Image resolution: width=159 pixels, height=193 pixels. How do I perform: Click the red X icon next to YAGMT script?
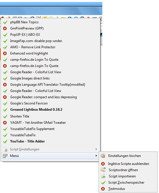click(x=5, y=123)
